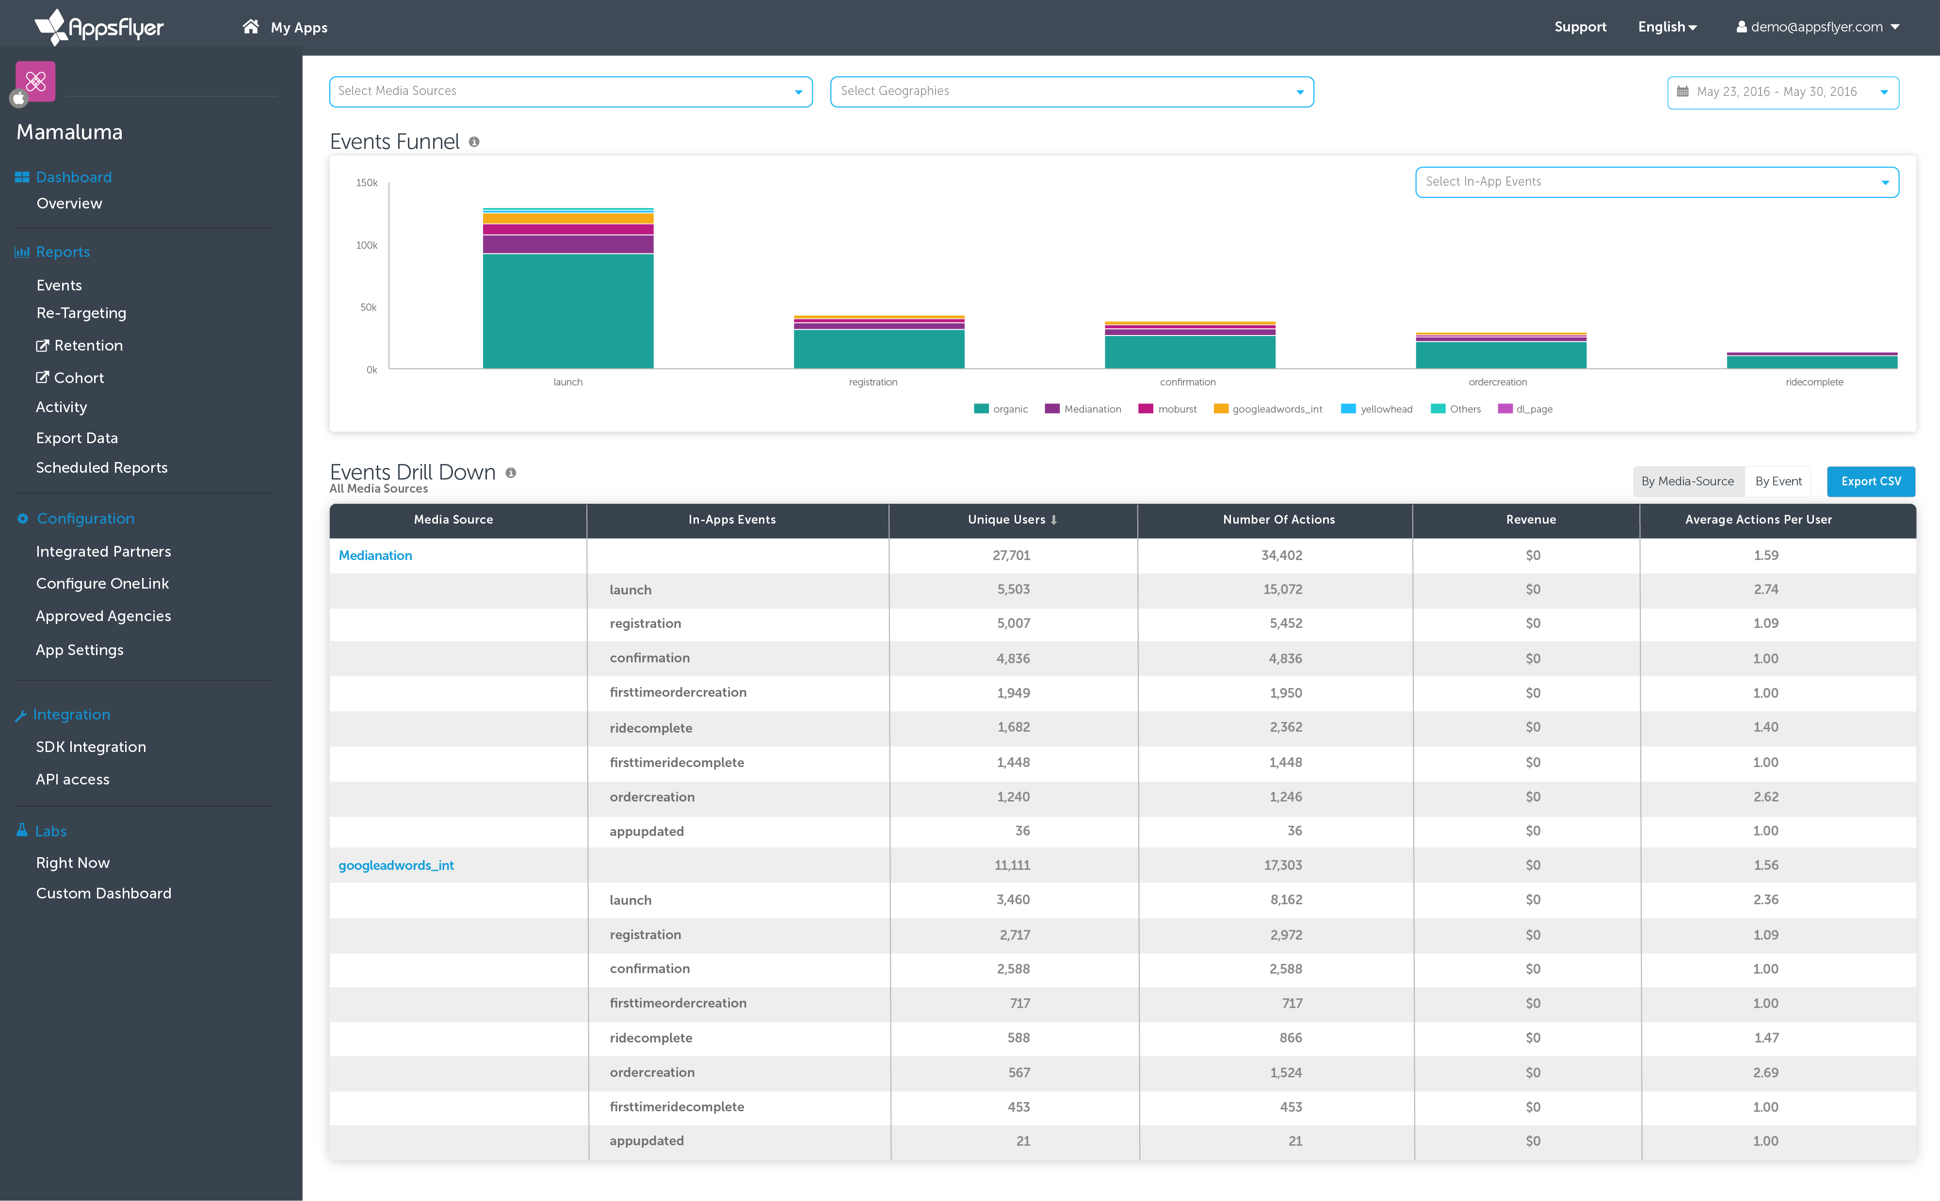The height and width of the screenshot is (1201, 1940).
Task: Open the Select Media Sources dropdown
Action: click(x=570, y=91)
